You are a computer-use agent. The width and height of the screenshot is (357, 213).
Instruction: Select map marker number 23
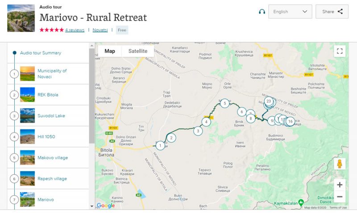pyautogui.click(x=268, y=101)
